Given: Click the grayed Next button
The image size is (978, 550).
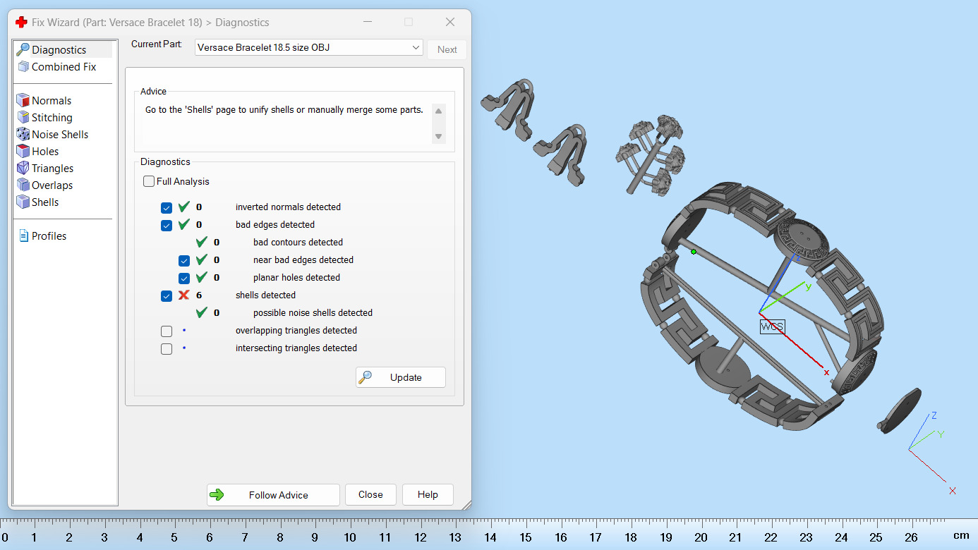Looking at the screenshot, I should click(x=447, y=49).
